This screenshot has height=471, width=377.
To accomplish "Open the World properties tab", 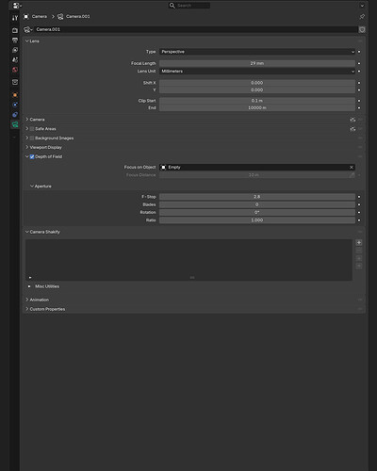I will [x=15, y=70].
